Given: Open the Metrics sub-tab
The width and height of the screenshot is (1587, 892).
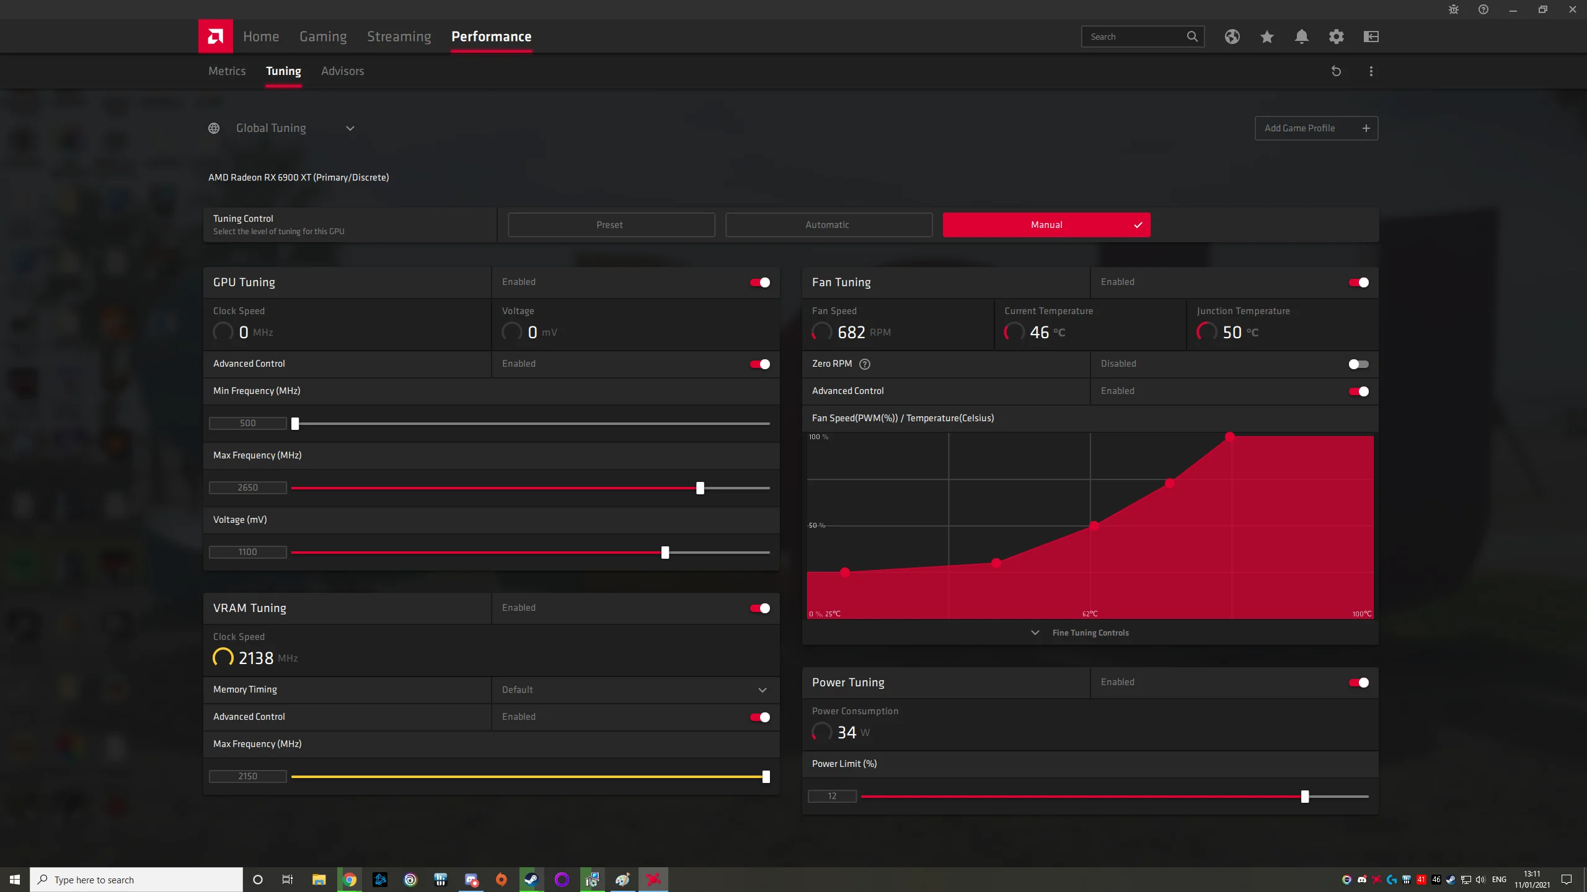Looking at the screenshot, I should pos(227,71).
